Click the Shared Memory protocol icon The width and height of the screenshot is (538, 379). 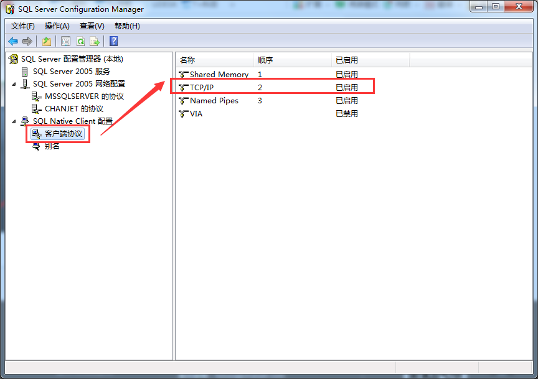point(184,75)
